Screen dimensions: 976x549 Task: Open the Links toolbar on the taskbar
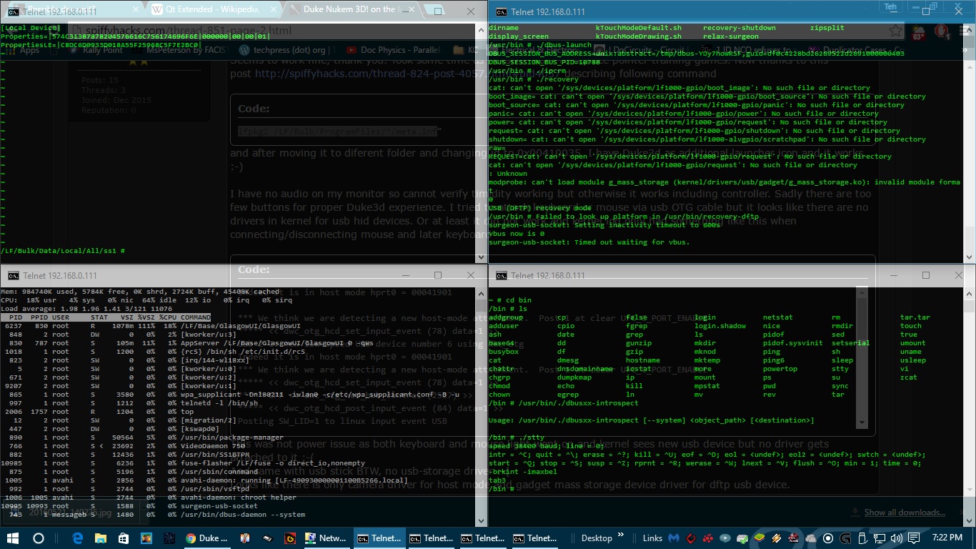point(652,538)
